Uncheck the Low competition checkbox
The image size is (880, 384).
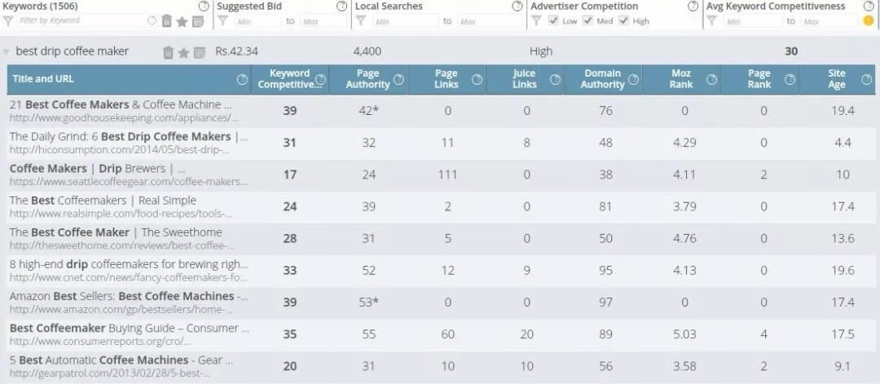[553, 20]
